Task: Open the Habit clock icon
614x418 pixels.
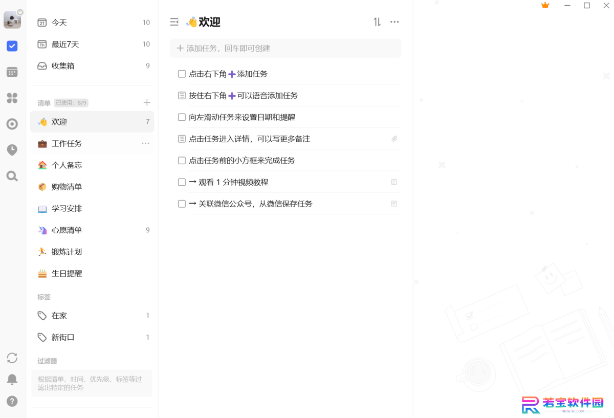Action: [x=12, y=150]
